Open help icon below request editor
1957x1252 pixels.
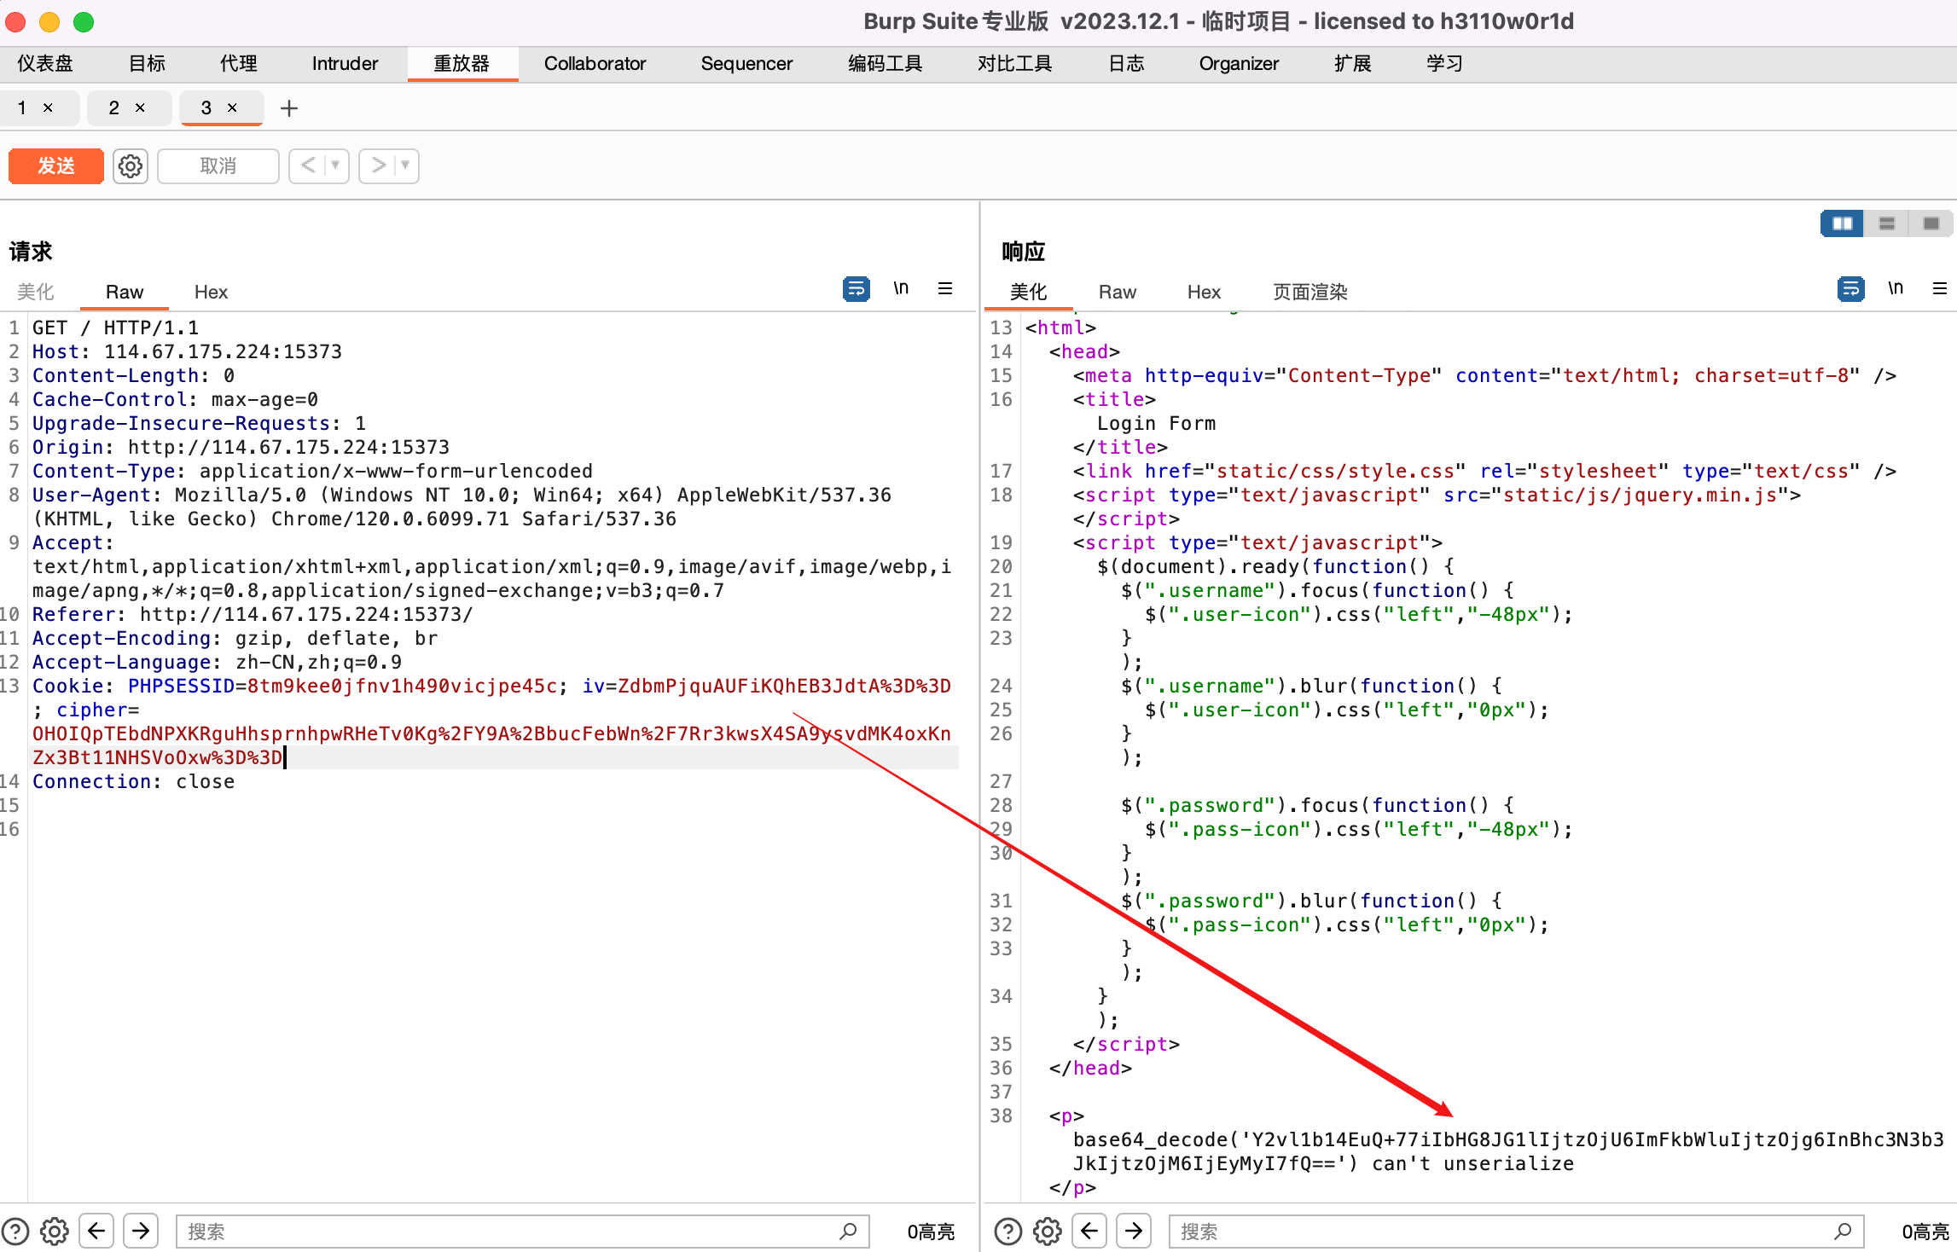point(15,1231)
